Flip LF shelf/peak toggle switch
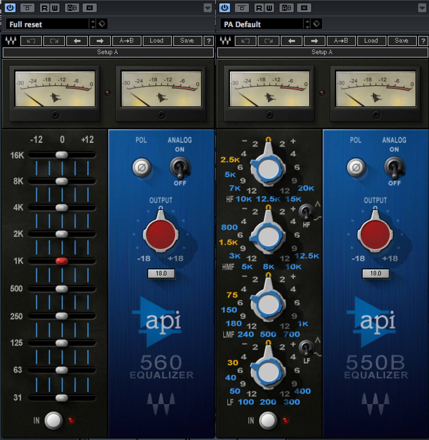 (x=306, y=348)
